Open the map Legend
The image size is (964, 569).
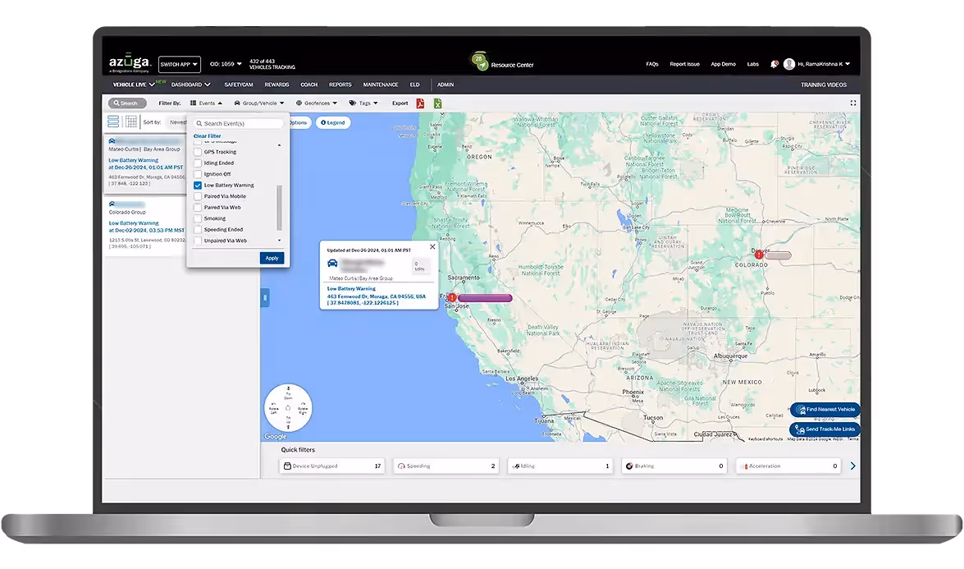point(333,122)
